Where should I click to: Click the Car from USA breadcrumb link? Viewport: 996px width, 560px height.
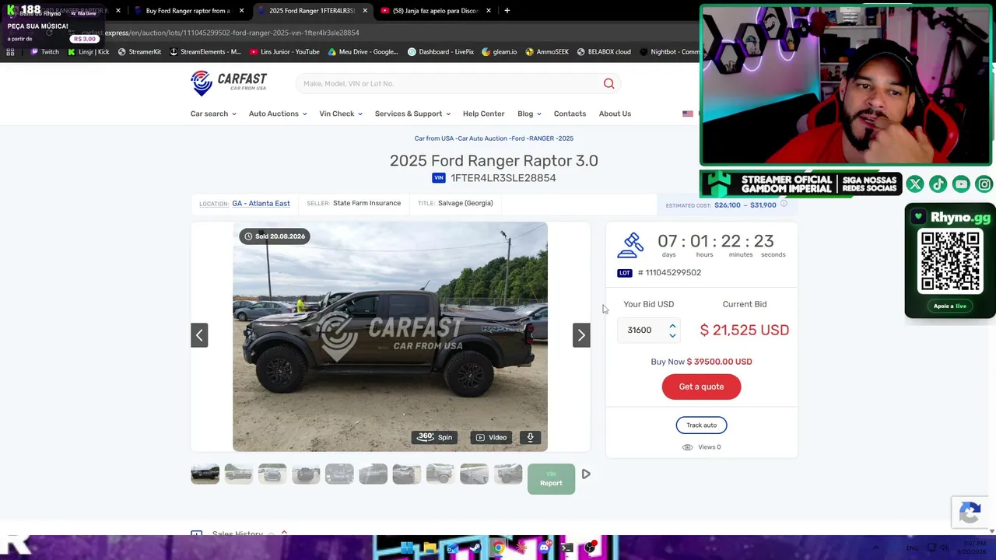[x=434, y=138]
